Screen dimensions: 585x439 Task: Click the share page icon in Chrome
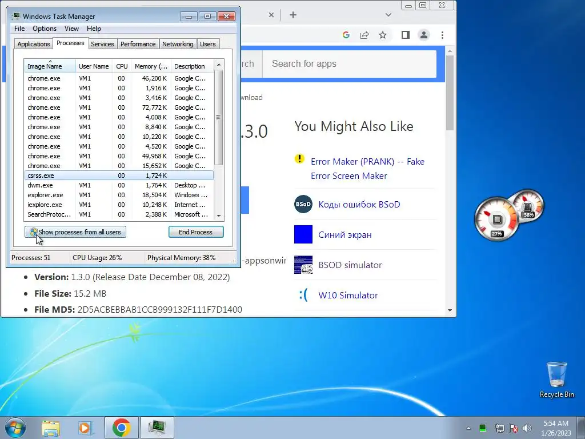[364, 35]
